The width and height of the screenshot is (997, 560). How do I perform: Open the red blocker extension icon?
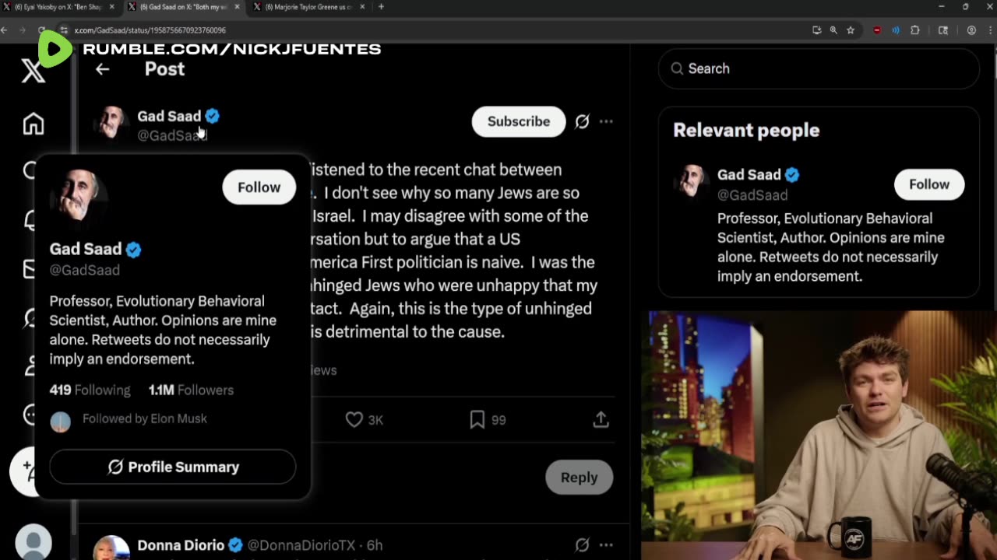pyautogui.click(x=877, y=30)
